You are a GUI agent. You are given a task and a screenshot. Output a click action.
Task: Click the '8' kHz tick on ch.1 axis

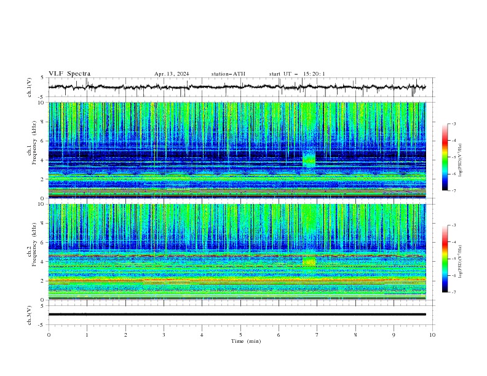(43, 122)
